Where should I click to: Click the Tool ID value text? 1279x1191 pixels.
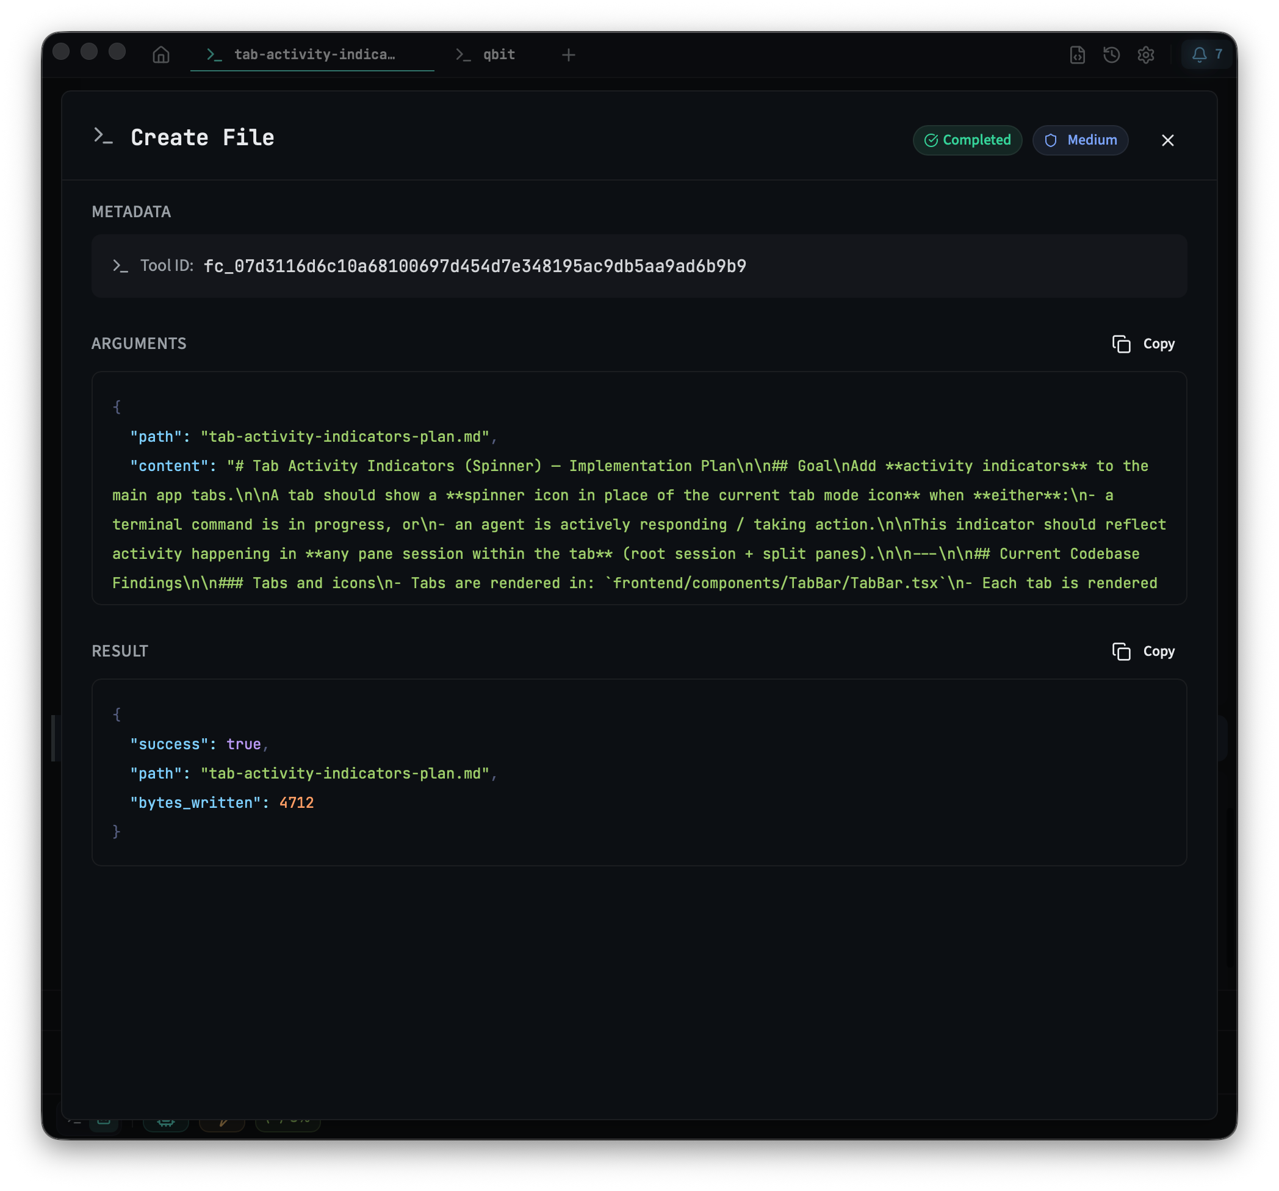click(x=475, y=267)
